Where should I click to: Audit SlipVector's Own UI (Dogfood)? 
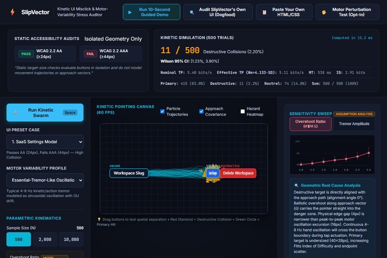(x=218, y=12)
